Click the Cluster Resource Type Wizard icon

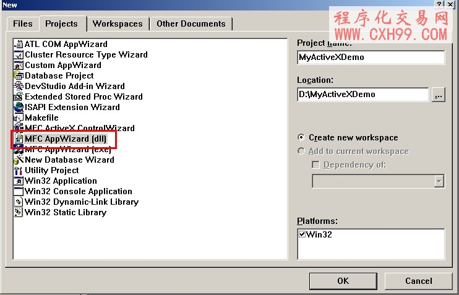coord(19,54)
